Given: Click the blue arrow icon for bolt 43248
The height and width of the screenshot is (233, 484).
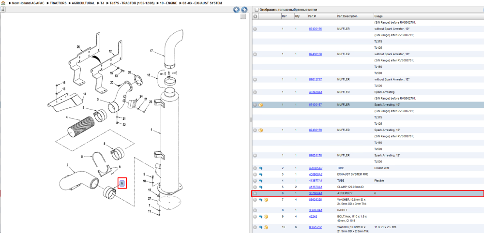Looking at the screenshot, I should coord(260,217).
